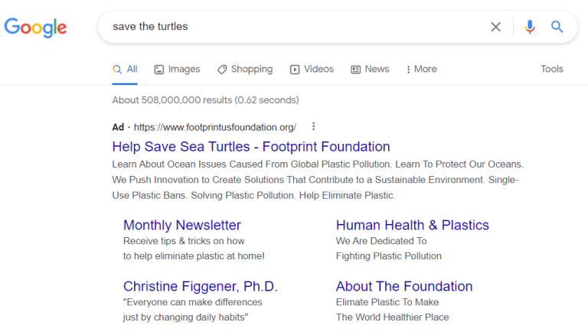
Task: Open the Human Health & Plastics sitelink
Action: tap(413, 225)
